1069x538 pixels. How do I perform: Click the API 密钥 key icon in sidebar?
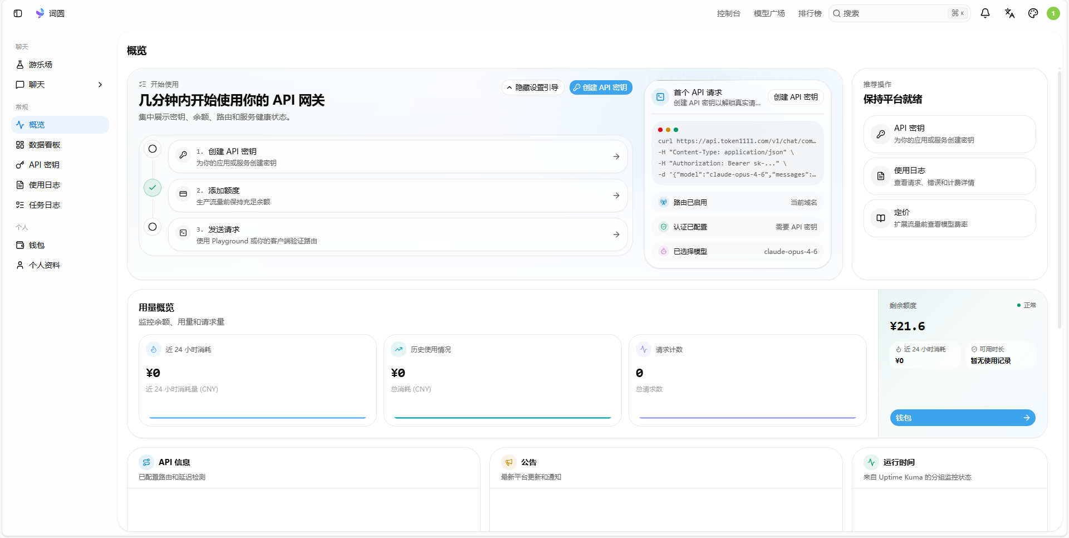(x=20, y=165)
